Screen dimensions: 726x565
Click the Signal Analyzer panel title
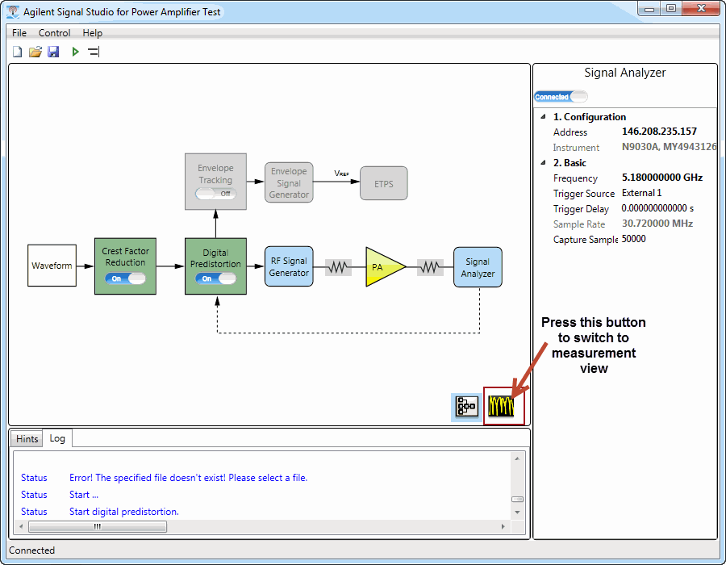tap(624, 73)
